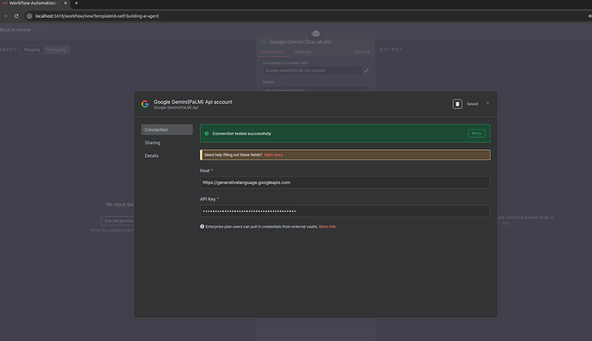This screenshot has width=592, height=341.
Task: Open the Model dropdown in the node panel
Action: point(315,90)
